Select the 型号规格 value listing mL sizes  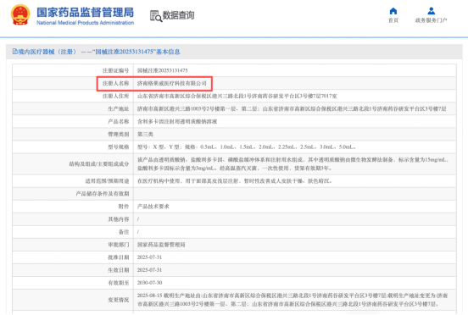[246, 147]
